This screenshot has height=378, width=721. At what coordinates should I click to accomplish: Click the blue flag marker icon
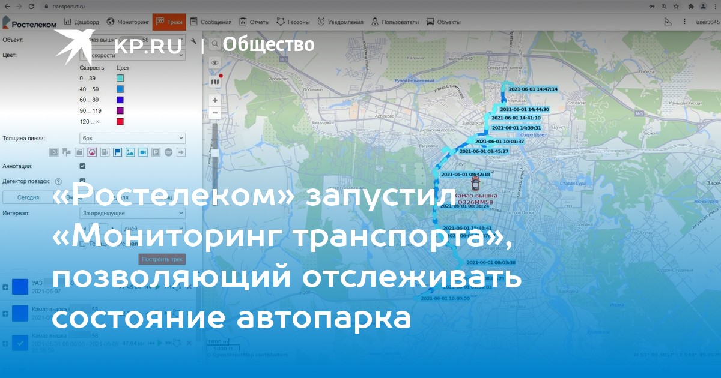pos(117,152)
